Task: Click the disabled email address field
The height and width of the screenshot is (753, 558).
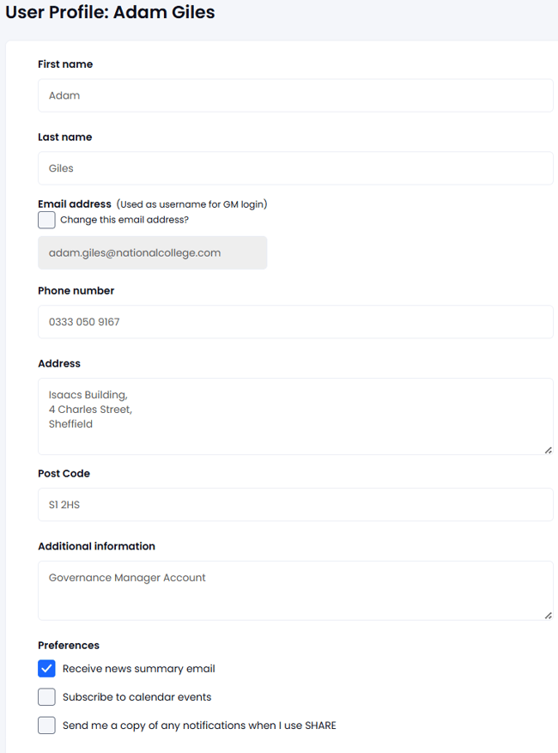Action: point(152,252)
